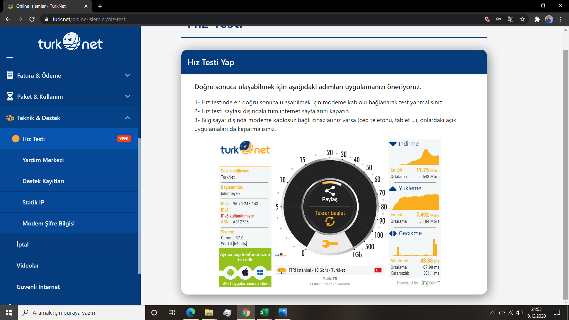
Task: Open Destek Kayıtları menu item
Action: tap(69, 181)
